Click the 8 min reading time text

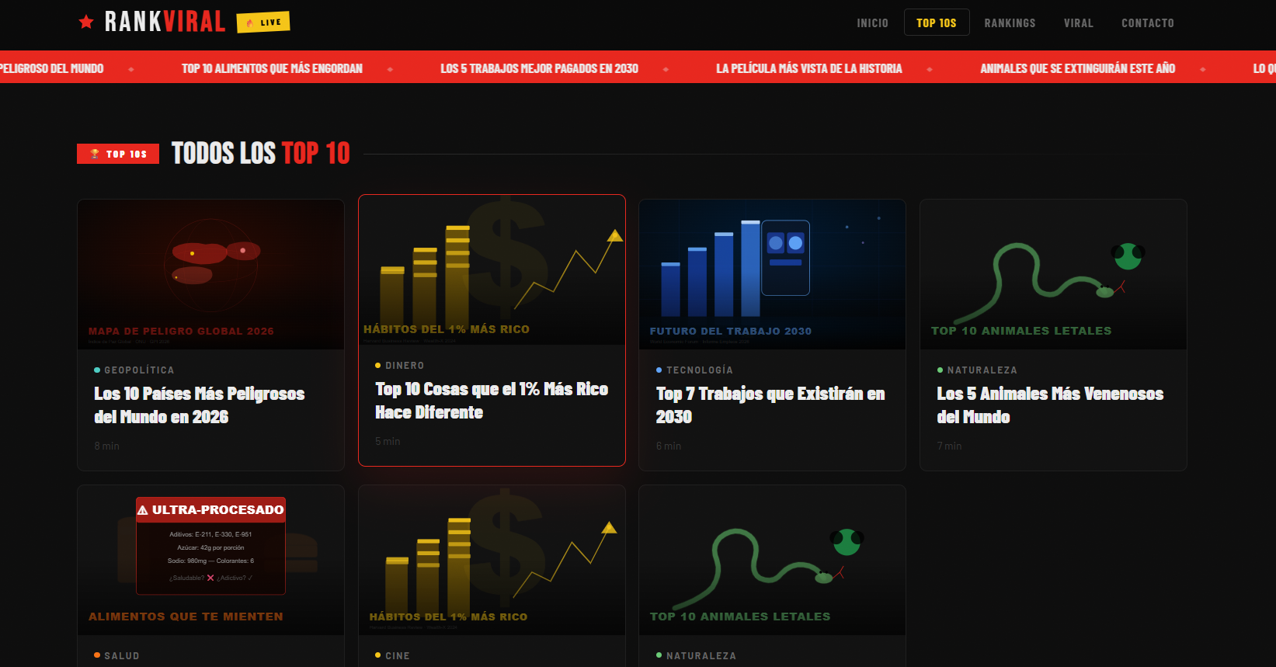(107, 446)
